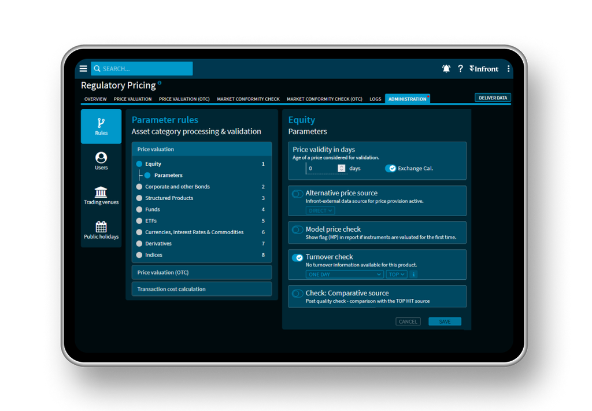Click the Infront logo

[x=484, y=68]
